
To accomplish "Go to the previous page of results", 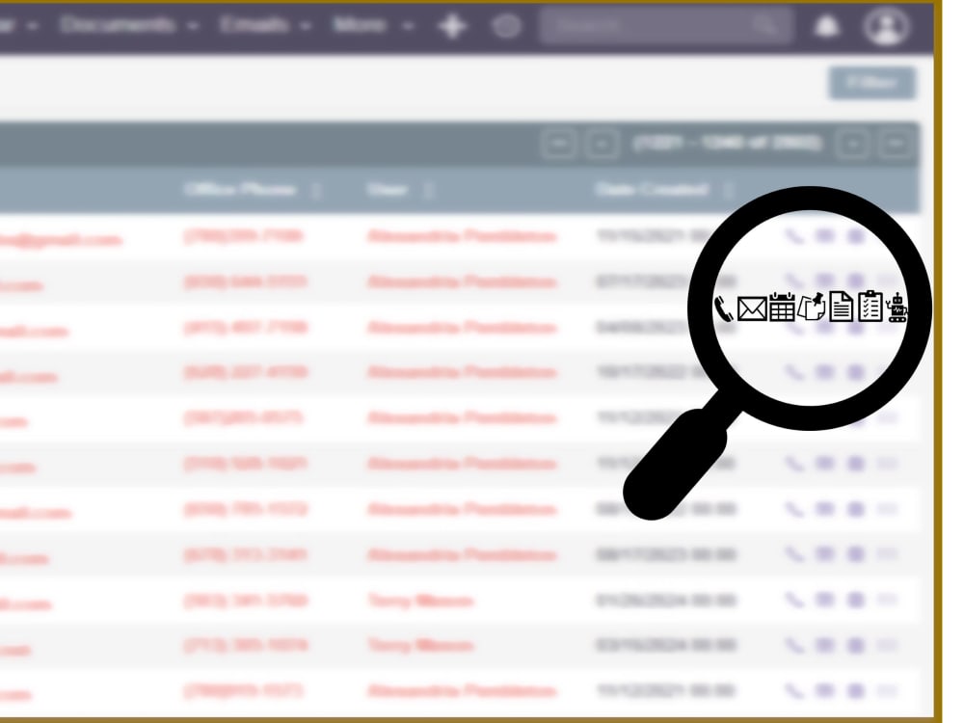I will [x=602, y=144].
